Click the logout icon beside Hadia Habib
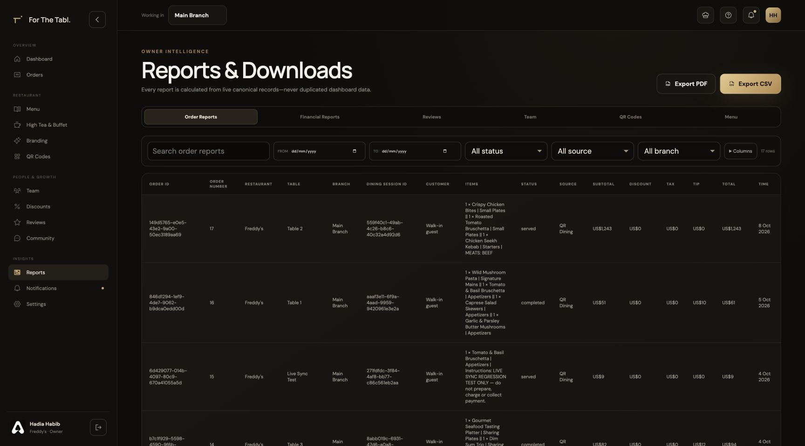Viewport: 805px width, 446px height. pyautogui.click(x=98, y=427)
